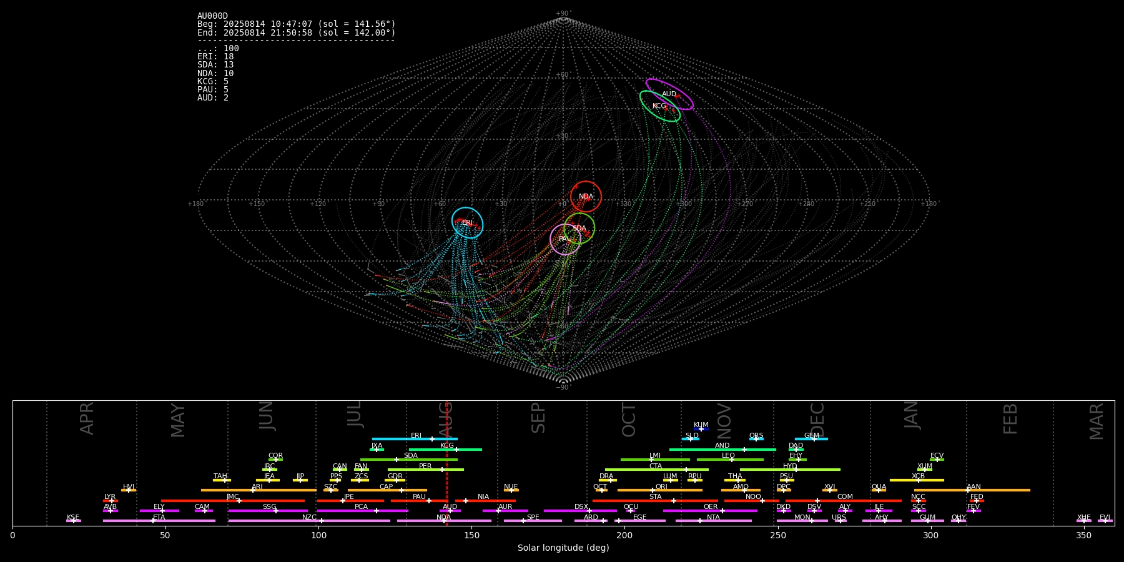Click the HYD shower bar in the timeline
Screen dimensions: 1124x562
pos(790,470)
